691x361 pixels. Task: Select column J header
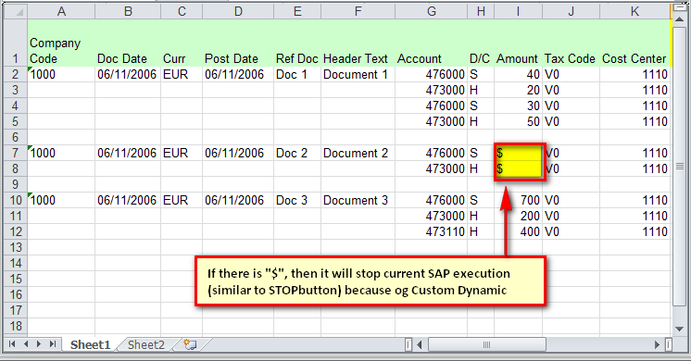(571, 11)
